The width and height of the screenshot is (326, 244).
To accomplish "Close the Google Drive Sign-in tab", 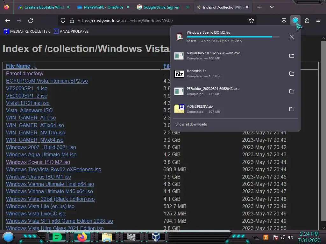I will pyautogui.click(x=187, y=7).
